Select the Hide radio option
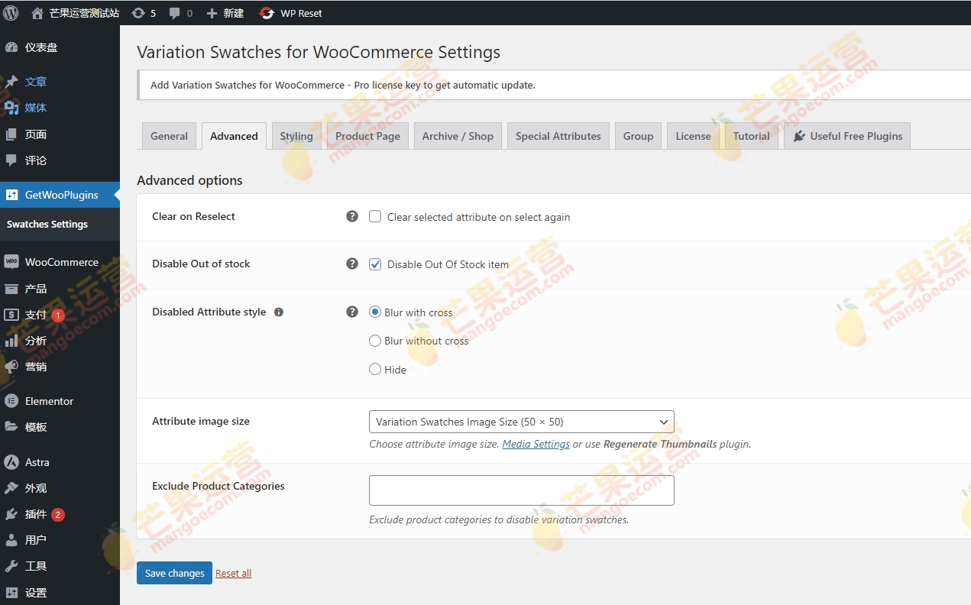 pyautogui.click(x=375, y=369)
